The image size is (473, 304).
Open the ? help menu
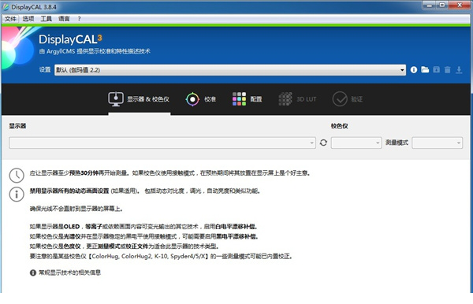pos(79,19)
